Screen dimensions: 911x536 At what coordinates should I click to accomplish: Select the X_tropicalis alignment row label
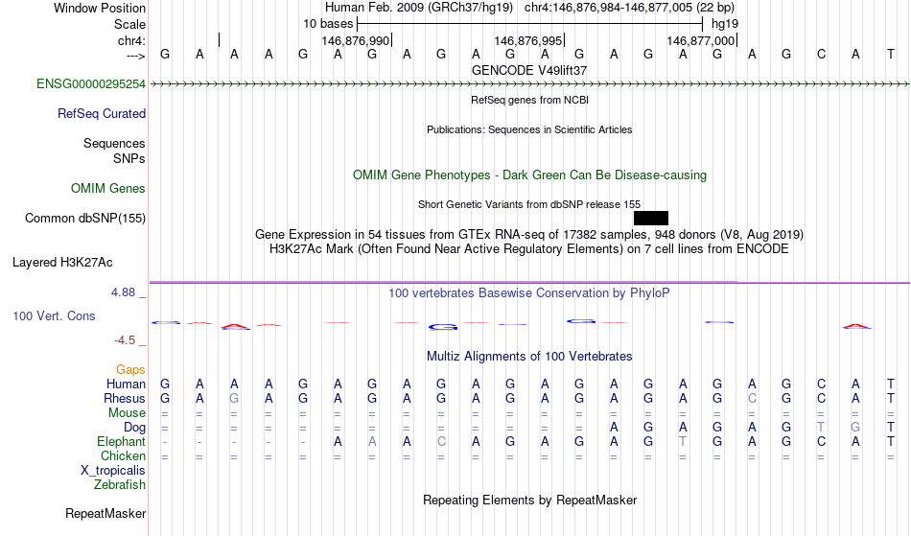click(113, 471)
